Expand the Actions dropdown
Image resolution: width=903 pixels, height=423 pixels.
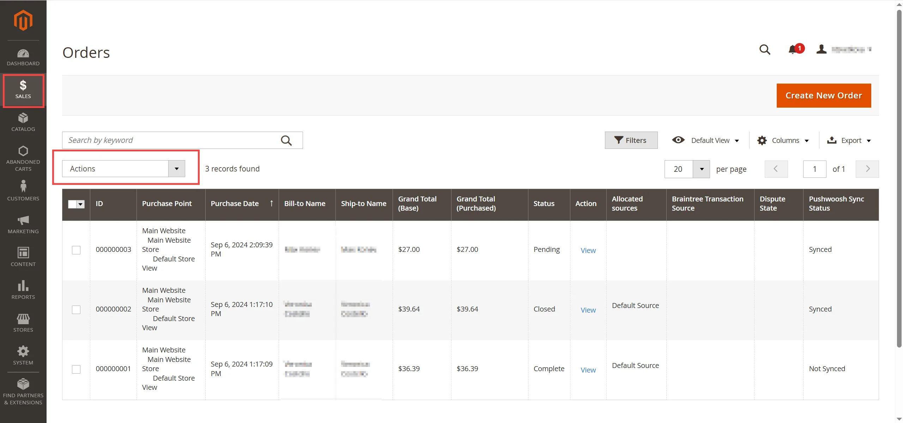point(123,169)
